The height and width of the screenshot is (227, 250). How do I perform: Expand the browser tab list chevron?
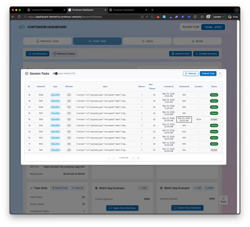click(237, 10)
